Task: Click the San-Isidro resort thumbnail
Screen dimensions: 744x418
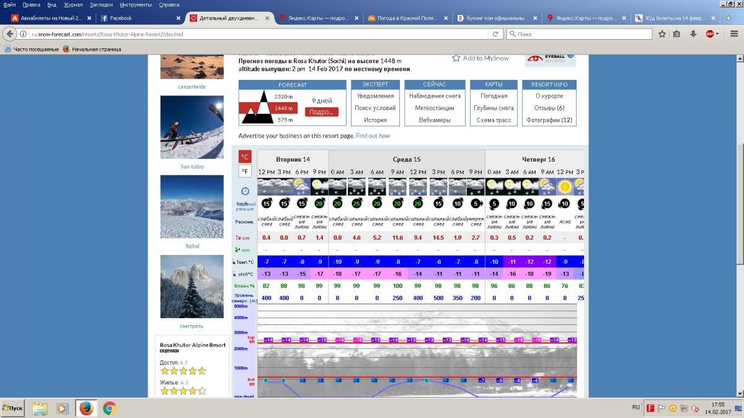Action: pyautogui.click(x=192, y=128)
